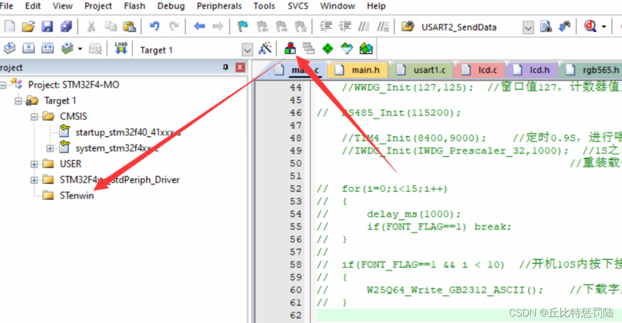Click the USART2_SendData find text field
622x323 pixels.
click(x=470, y=27)
